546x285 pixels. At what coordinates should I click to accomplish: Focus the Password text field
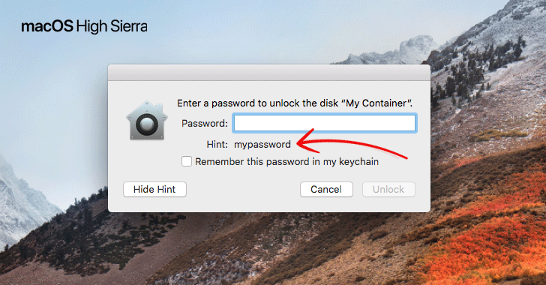(x=325, y=123)
